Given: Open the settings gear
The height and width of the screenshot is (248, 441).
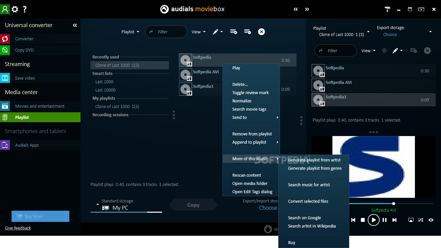Looking at the screenshot, I should tap(15, 9).
